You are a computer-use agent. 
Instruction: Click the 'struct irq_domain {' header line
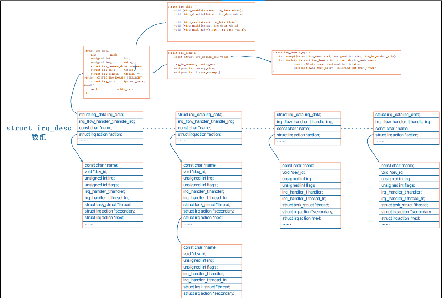tap(183, 53)
